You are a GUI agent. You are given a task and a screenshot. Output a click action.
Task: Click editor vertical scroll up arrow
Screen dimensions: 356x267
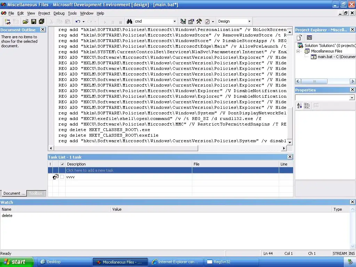click(x=290, y=32)
